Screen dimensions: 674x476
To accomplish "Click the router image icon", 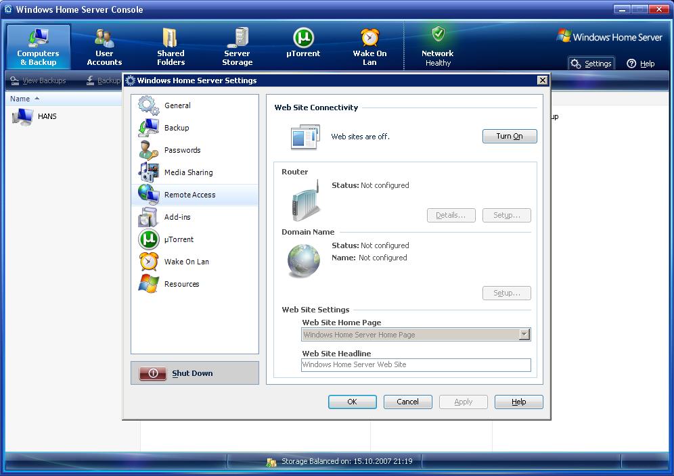I will [306, 201].
